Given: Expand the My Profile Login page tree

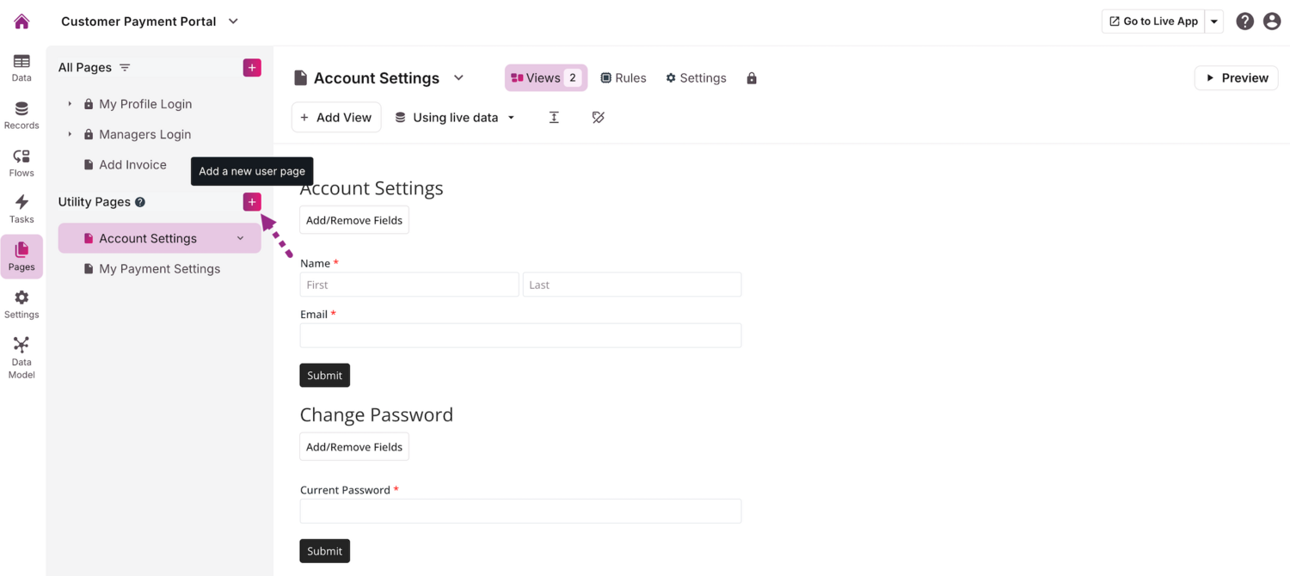Looking at the screenshot, I should (70, 104).
